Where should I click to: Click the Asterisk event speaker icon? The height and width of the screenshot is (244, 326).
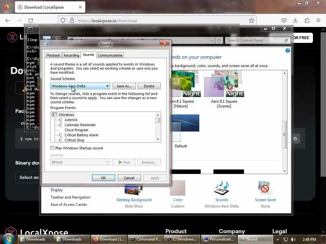coord(60,120)
